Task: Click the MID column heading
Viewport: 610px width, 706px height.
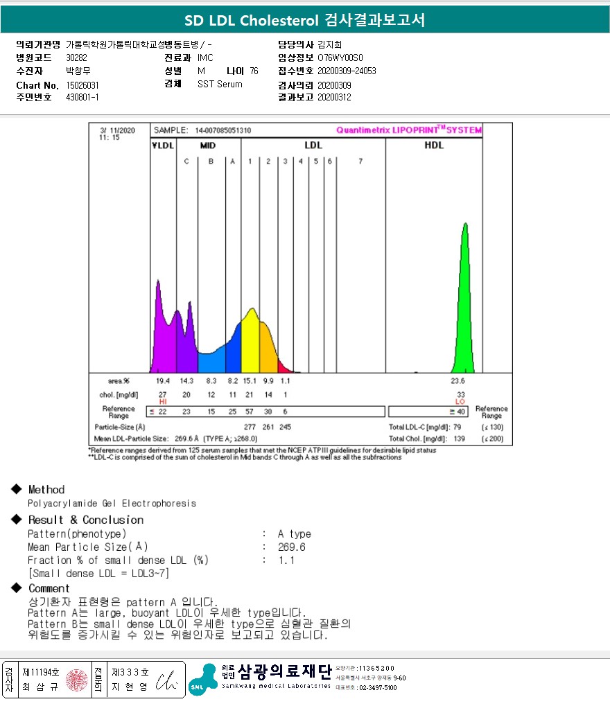Action: (208, 145)
